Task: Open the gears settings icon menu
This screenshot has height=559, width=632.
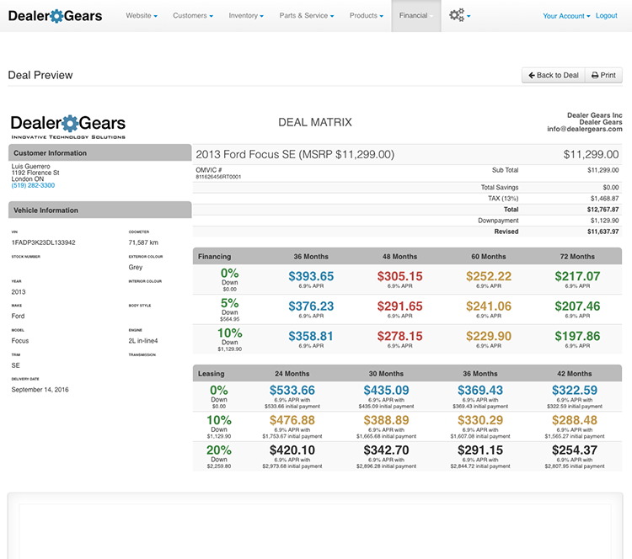Action: click(459, 16)
